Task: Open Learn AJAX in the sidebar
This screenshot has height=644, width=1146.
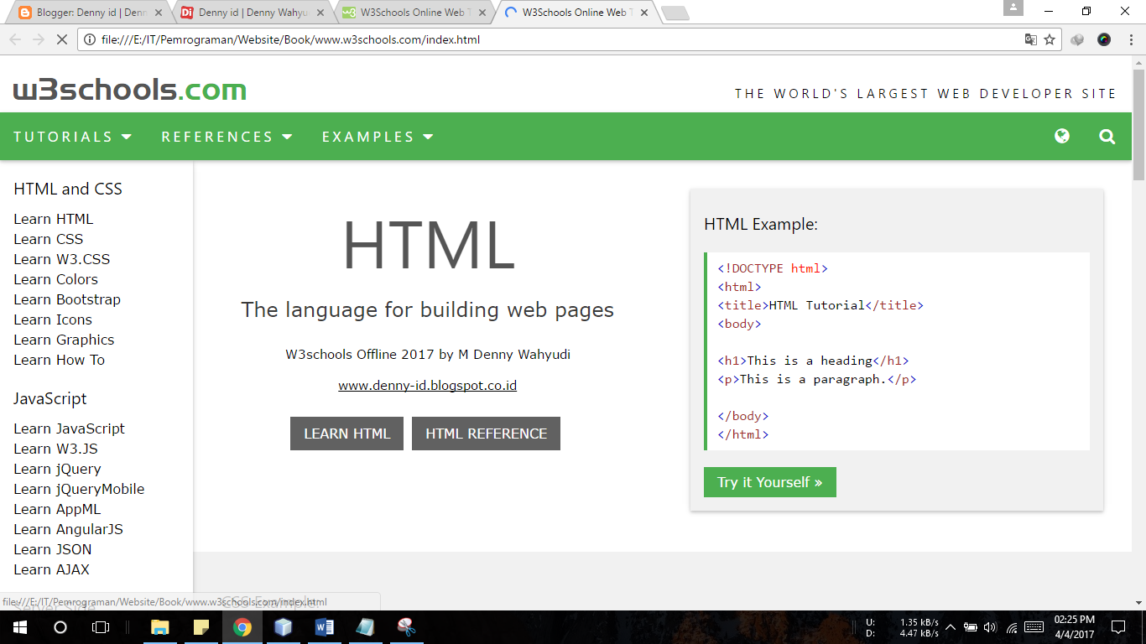Action: 51,569
